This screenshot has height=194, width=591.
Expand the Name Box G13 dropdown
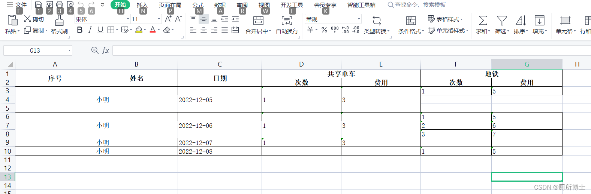(x=69, y=50)
